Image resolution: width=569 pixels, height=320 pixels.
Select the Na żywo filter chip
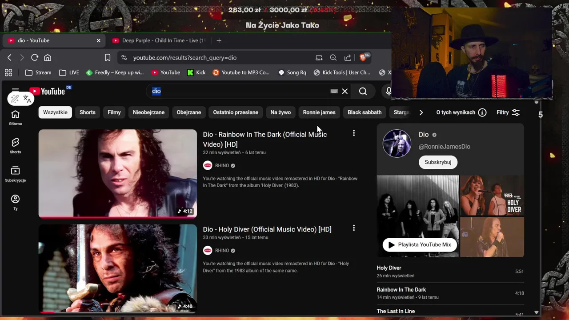pyautogui.click(x=280, y=112)
